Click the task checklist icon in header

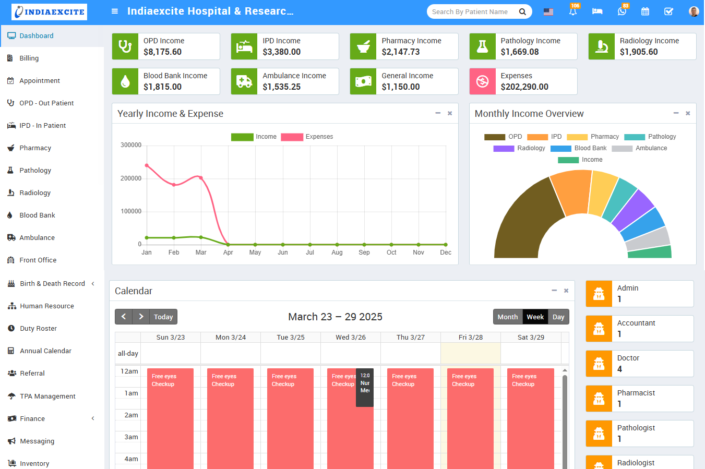pos(668,11)
